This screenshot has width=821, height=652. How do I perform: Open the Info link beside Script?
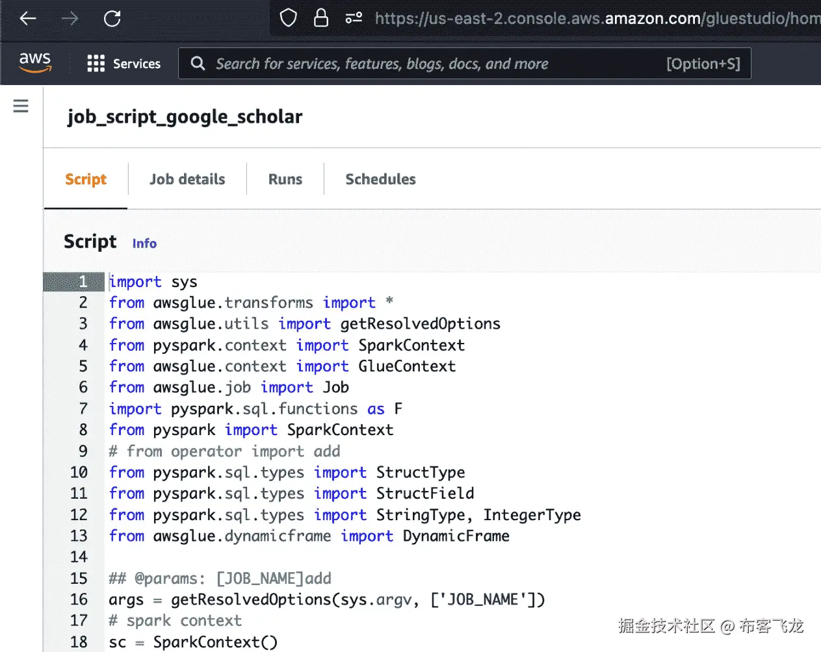[144, 244]
